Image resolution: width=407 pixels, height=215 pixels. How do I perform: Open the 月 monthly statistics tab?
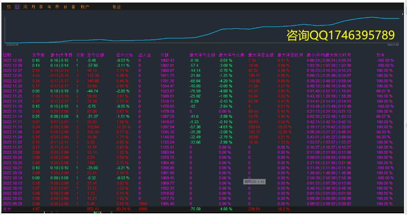pyautogui.click(x=33, y=7)
